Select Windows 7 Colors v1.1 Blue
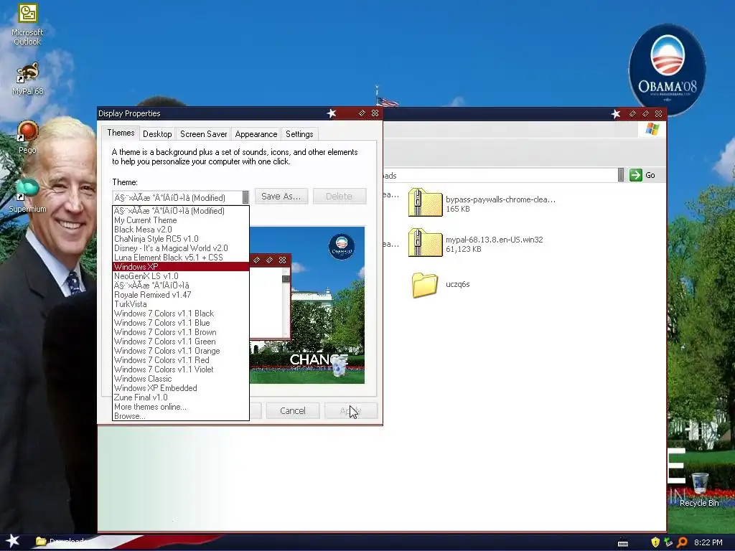Screen dimensions: 735x551 pyautogui.click(x=181, y=323)
